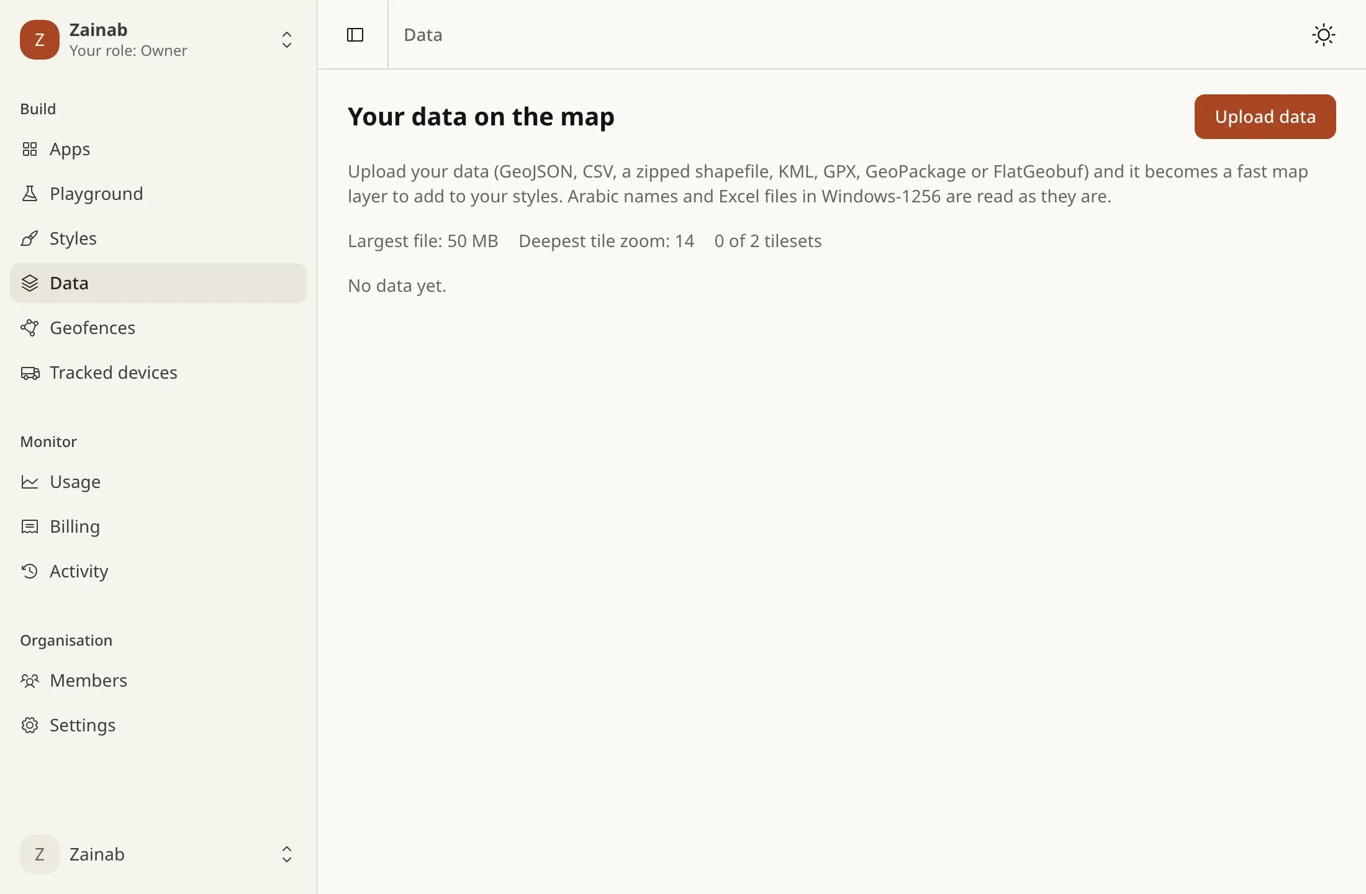This screenshot has height=894, width=1366.
Task: Switch theme with the sun icon
Action: coord(1324,35)
